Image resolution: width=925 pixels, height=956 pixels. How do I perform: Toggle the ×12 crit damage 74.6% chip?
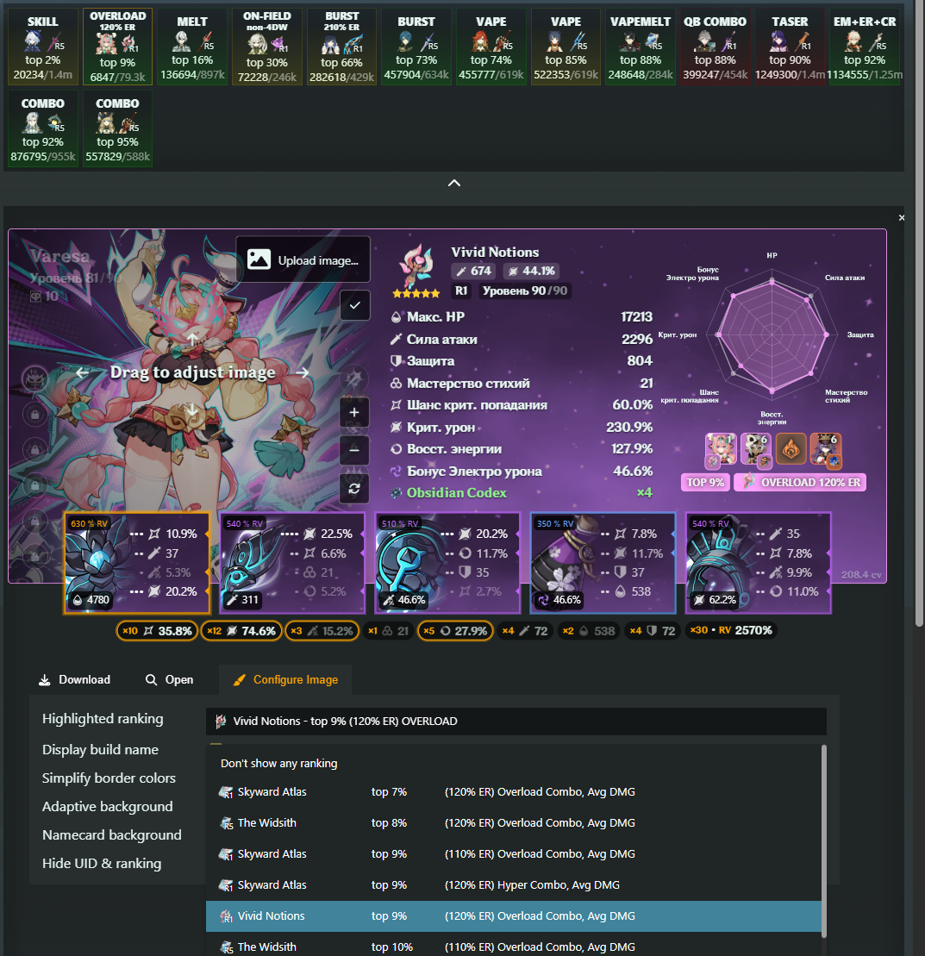click(x=241, y=630)
